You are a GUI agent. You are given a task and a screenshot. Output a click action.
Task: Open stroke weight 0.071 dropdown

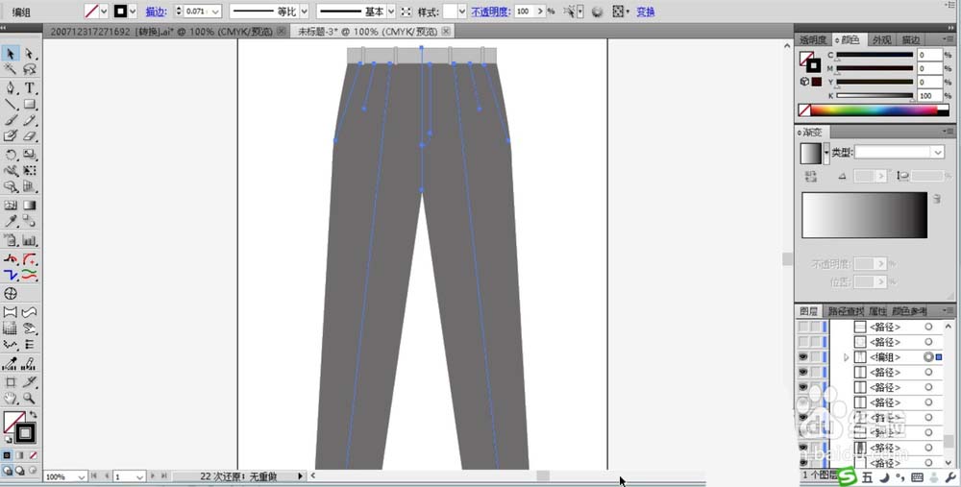pos(215,12)
